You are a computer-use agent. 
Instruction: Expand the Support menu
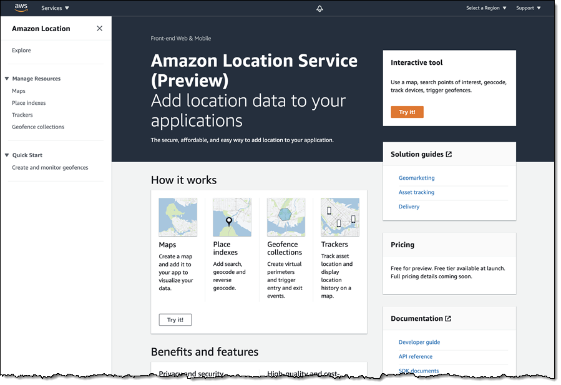point(528,8)
